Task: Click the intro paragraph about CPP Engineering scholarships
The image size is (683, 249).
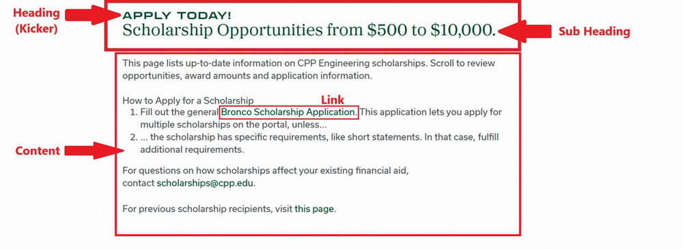Action: pos(309,69)
